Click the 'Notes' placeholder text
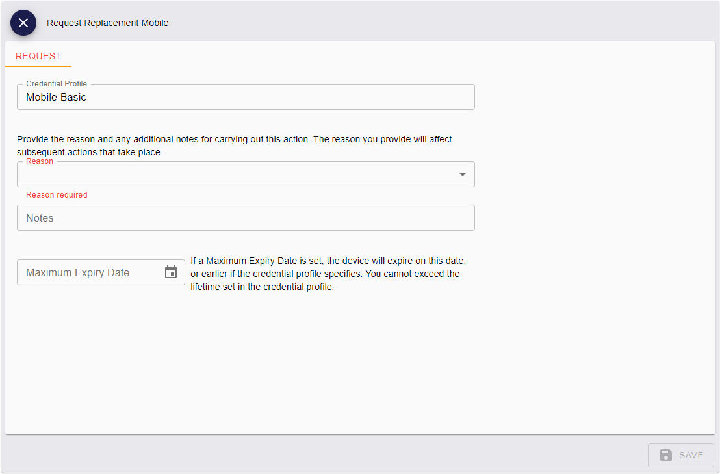720x474 pixels. point(40,218)
